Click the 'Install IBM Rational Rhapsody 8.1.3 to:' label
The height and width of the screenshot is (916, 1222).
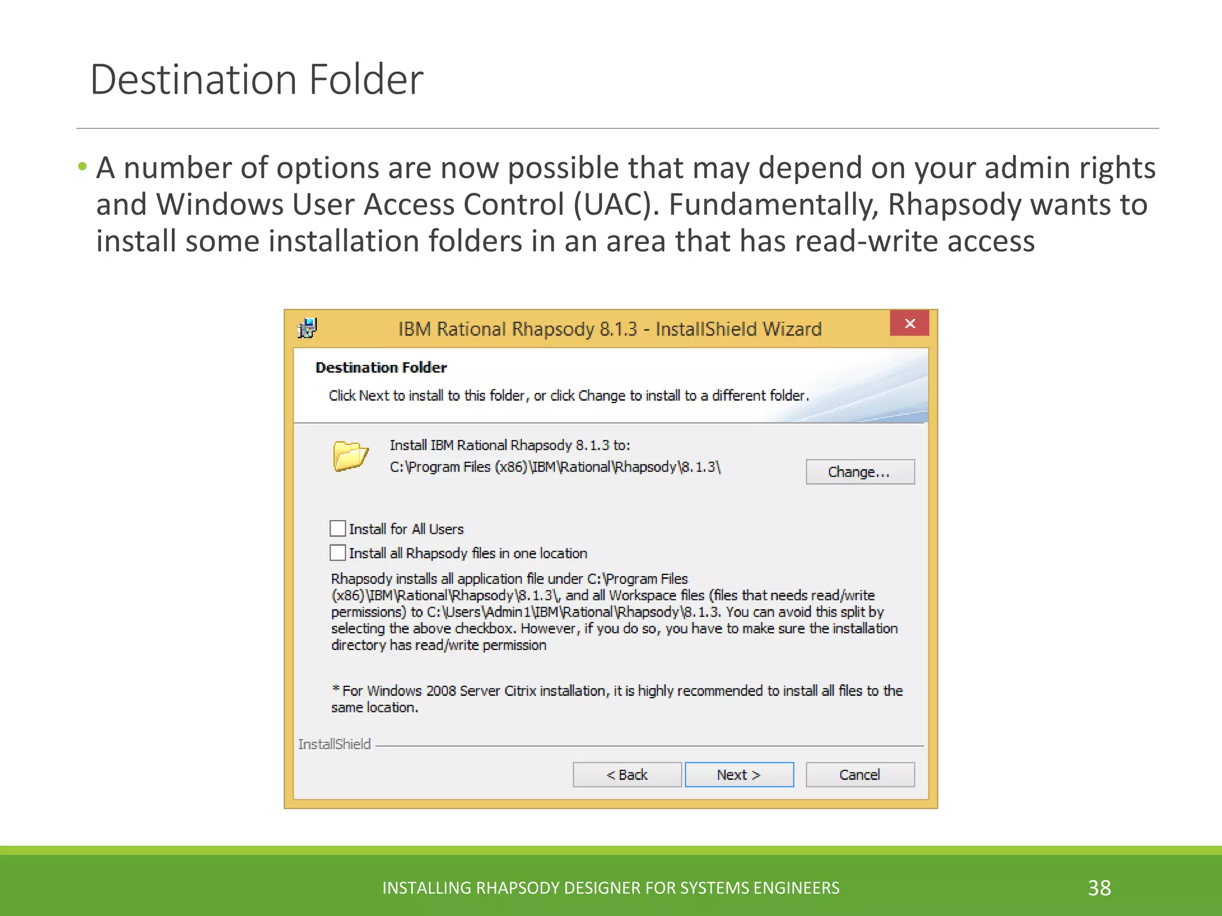coord(510,445)
